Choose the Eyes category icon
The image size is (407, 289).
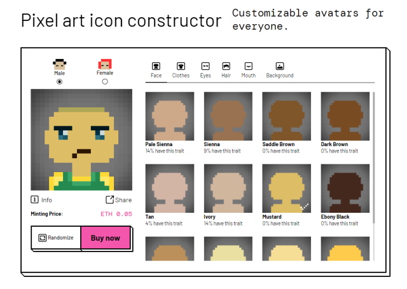(205, 65)
